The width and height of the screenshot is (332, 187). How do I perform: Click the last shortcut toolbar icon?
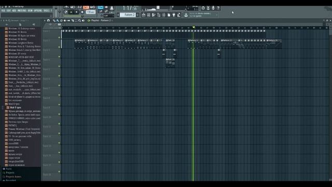178,15
